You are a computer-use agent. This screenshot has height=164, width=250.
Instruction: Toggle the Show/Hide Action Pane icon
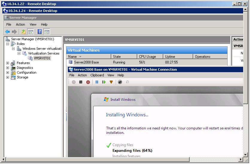[47, 32]
